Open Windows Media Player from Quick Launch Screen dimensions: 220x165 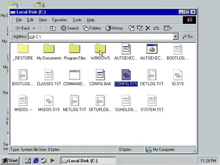point(52,161)
